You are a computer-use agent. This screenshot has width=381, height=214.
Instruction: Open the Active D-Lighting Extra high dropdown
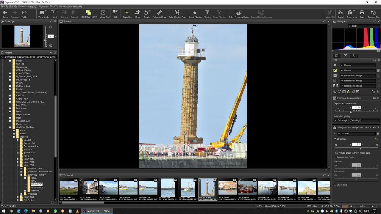point(357,120)
